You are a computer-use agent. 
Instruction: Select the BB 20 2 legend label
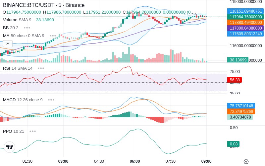[x=11, y=28]
